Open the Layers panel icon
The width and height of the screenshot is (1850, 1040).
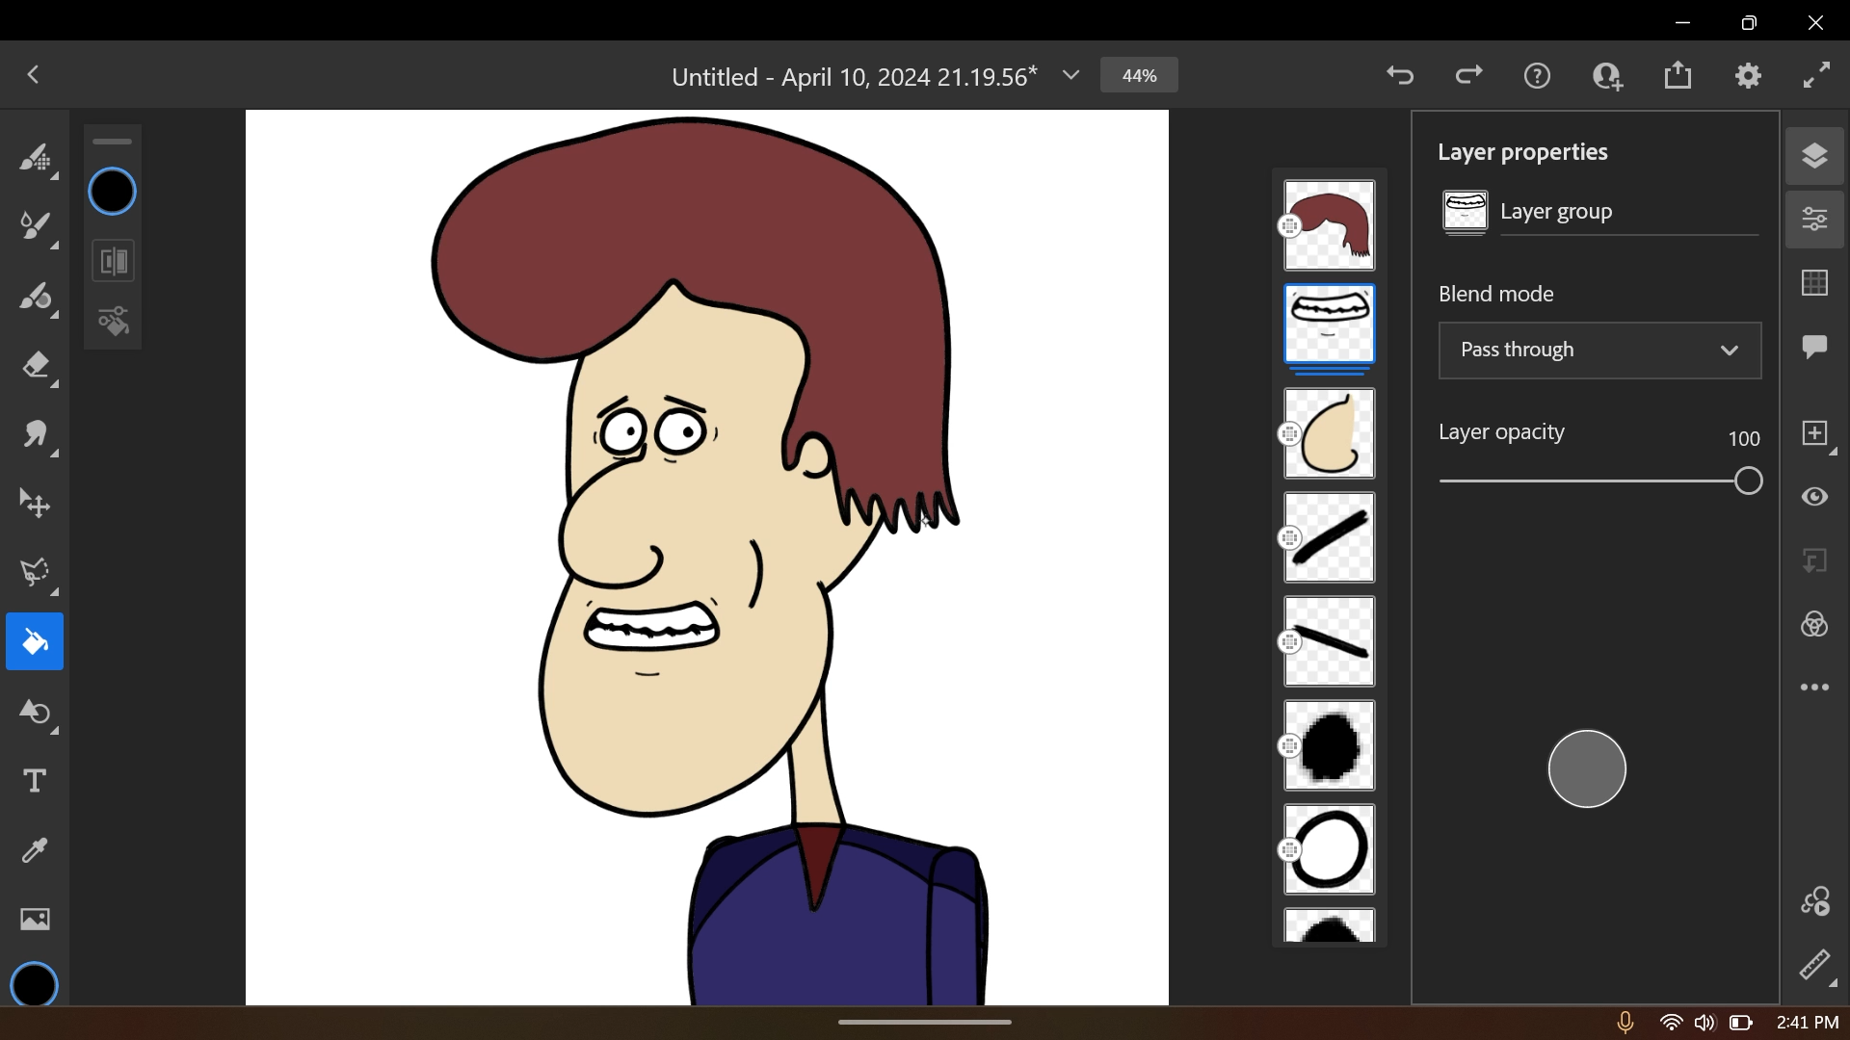(x=1815, y=156)
